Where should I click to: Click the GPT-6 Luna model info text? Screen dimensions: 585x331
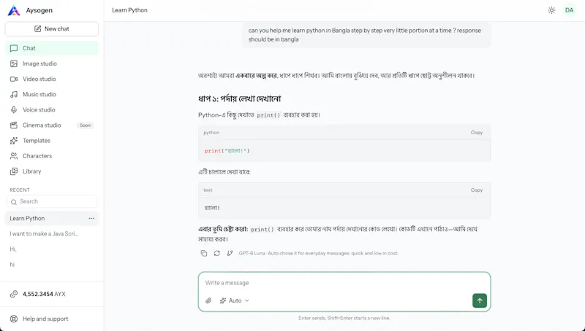318,253
